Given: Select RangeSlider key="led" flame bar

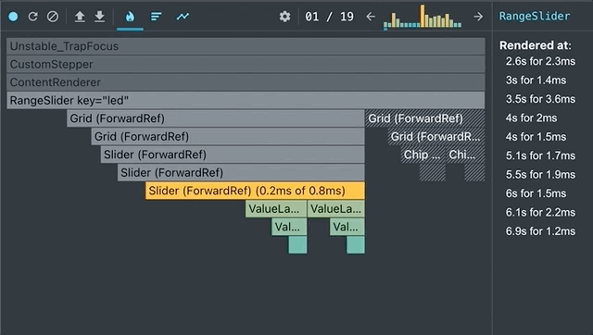Looking at the screenshot, I should pos(246,101).
